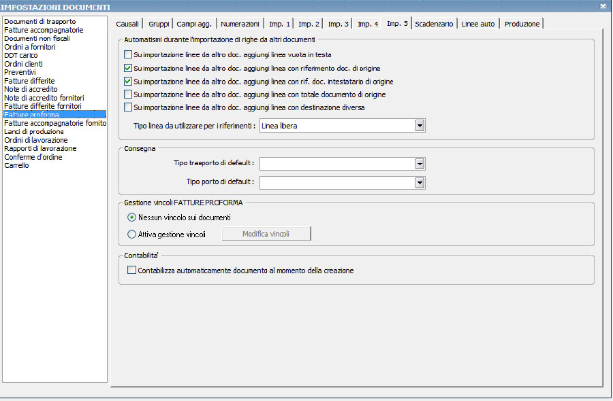Viewport: 613px width, 401px height.
Task: Toggle 'totale documento di origine' checkbox
Action: click(x=128, y=94)
